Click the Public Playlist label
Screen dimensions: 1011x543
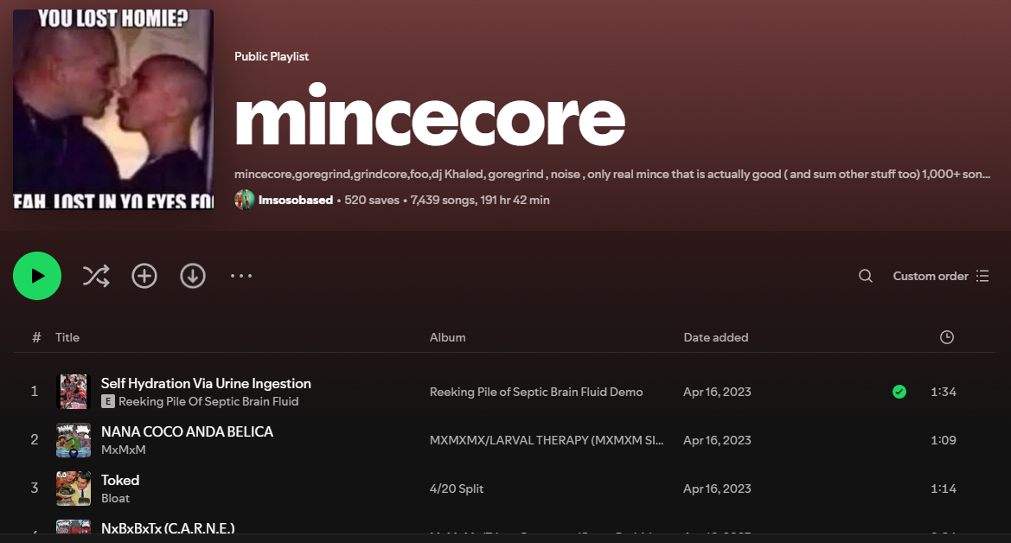point(272,56)
